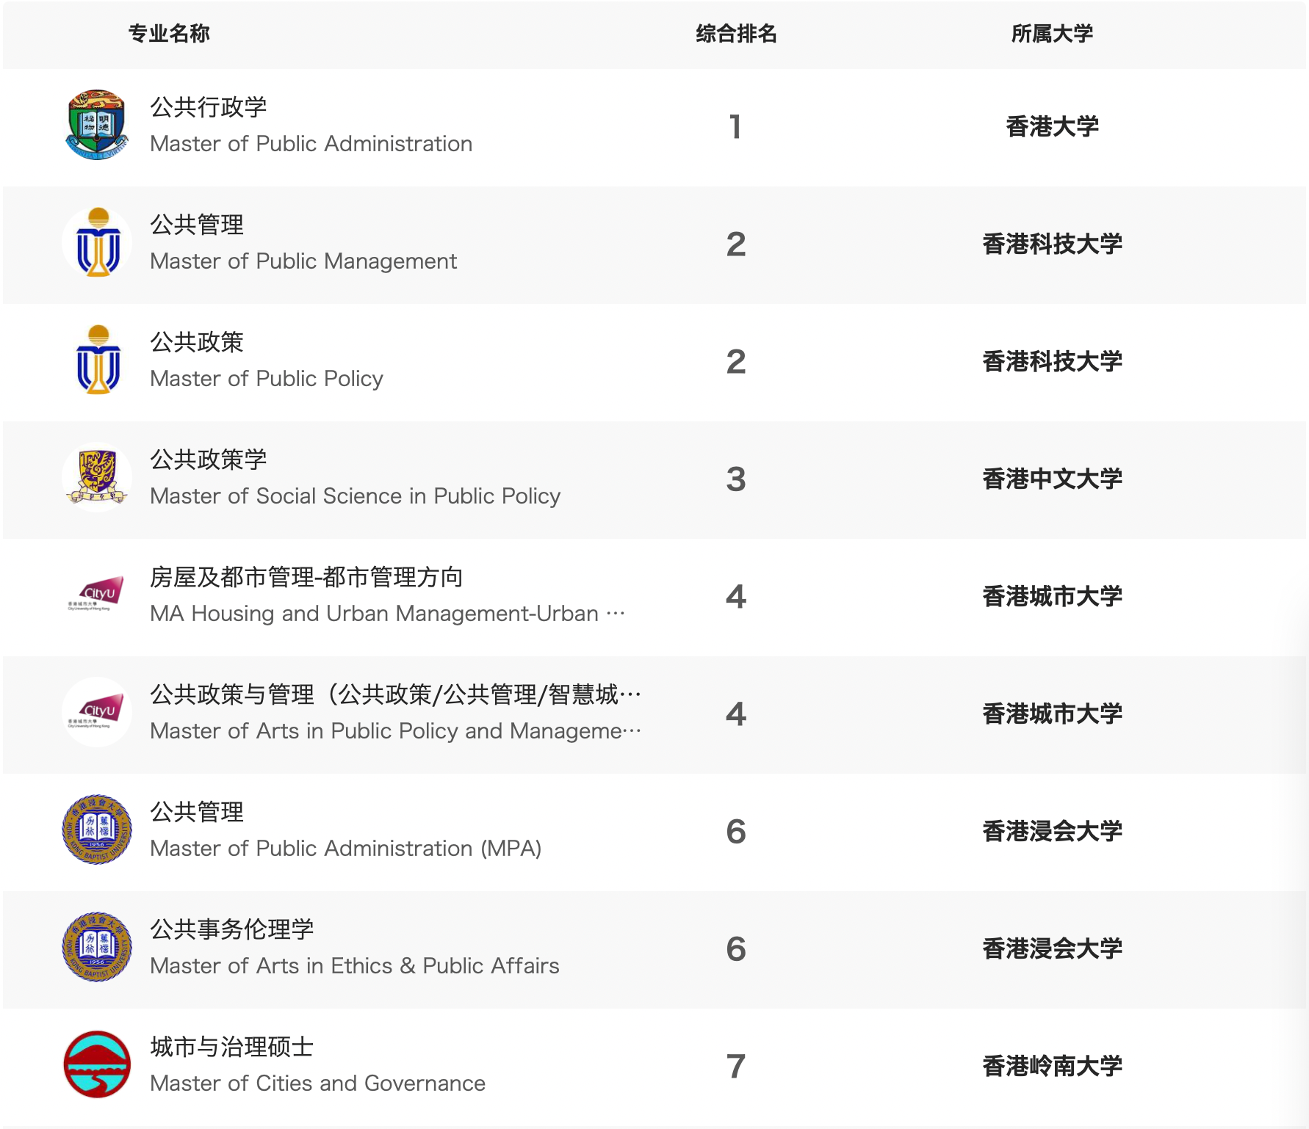
Task: Select the 香港大学 university name
Action: pos(1052,126)
